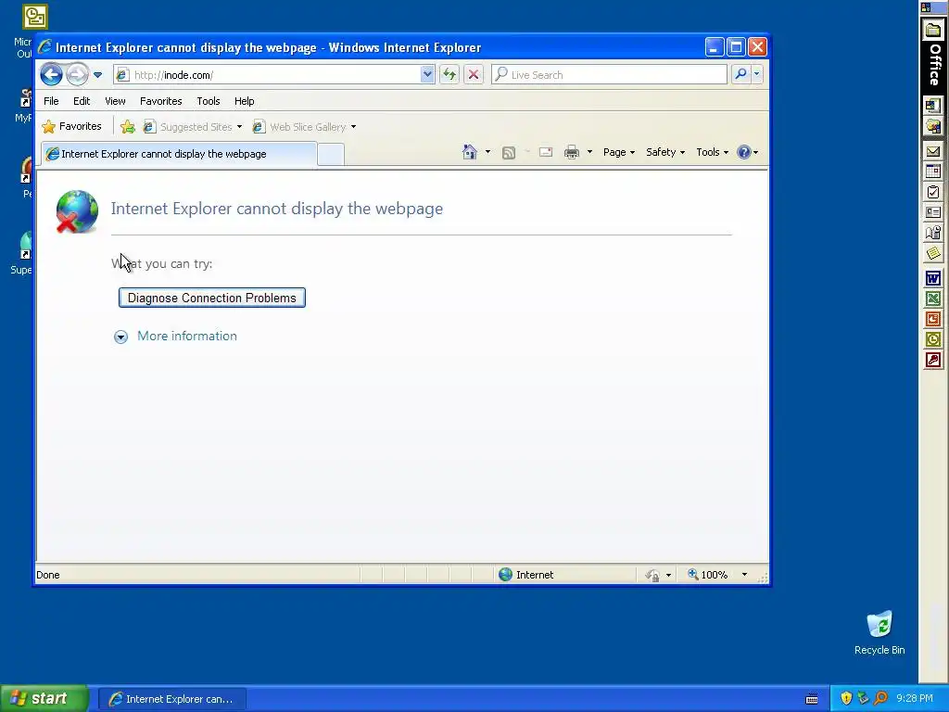The width and height of the screenshot is (949, 712).
Task: Launch Microsoft PowerPoint from Office bar
Action: [932, 319]
